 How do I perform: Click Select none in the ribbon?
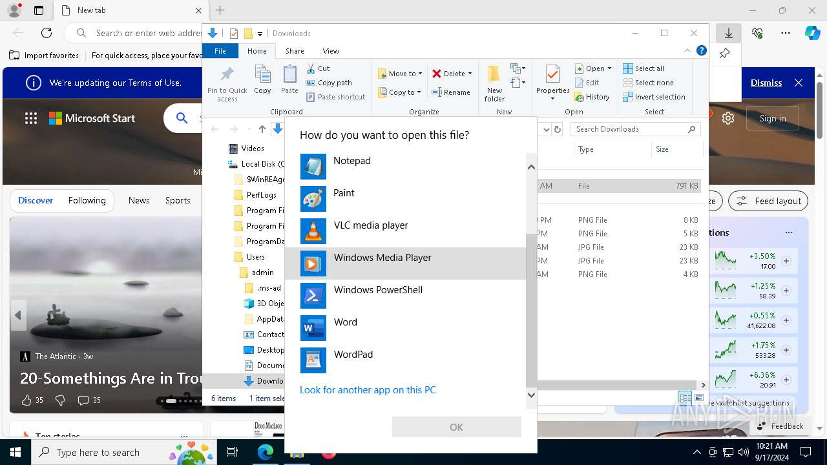648,83
